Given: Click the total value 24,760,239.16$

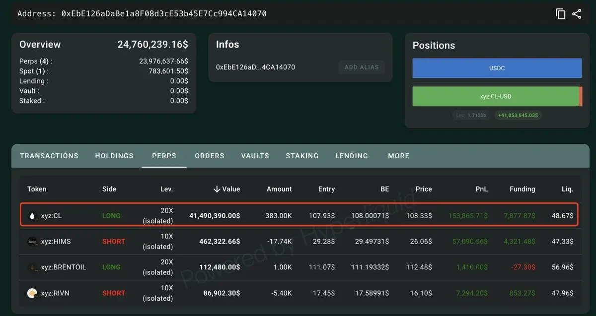Looking at the screenshot, I should (x=152, y=44).
